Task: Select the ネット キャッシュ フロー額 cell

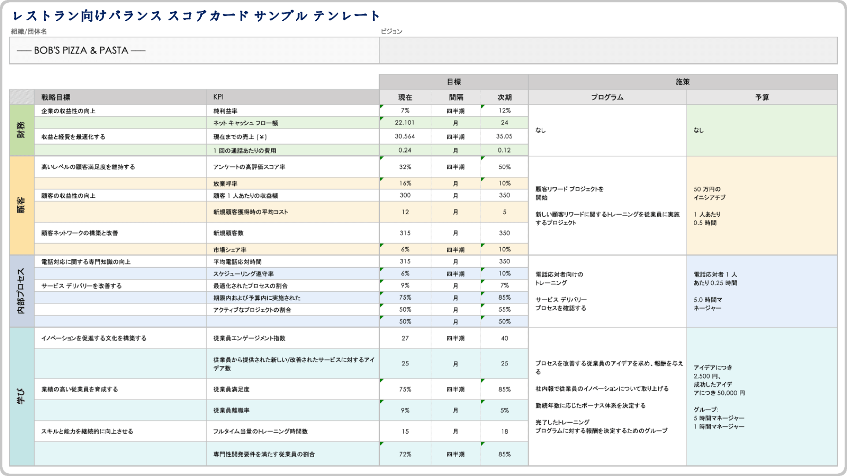Action: coord(293,123)
